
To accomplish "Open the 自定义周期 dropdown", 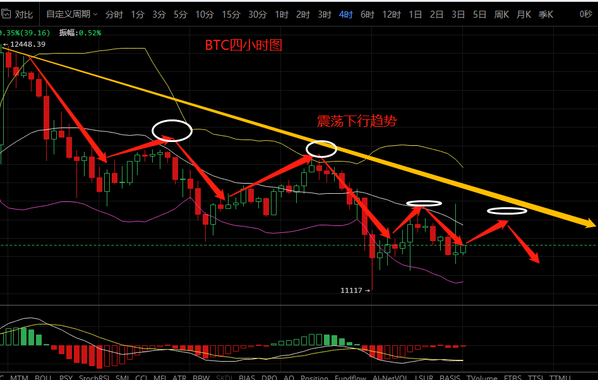I will coord(72,15).
